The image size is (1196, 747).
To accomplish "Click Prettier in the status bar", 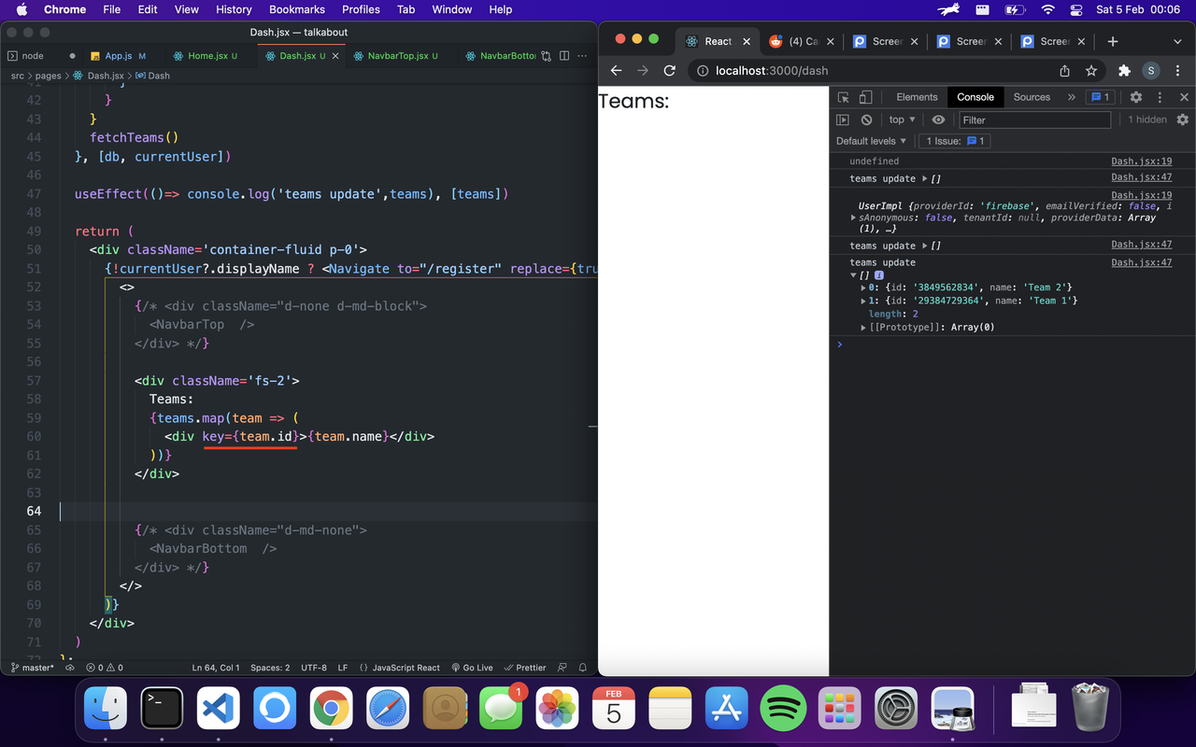I will 524,667.
